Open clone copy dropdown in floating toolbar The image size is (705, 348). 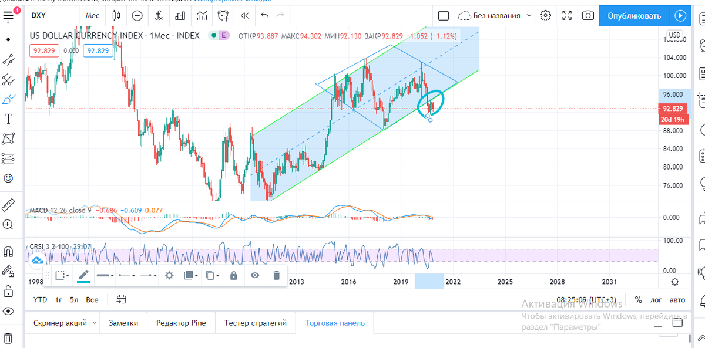click(x=213, y=275)
